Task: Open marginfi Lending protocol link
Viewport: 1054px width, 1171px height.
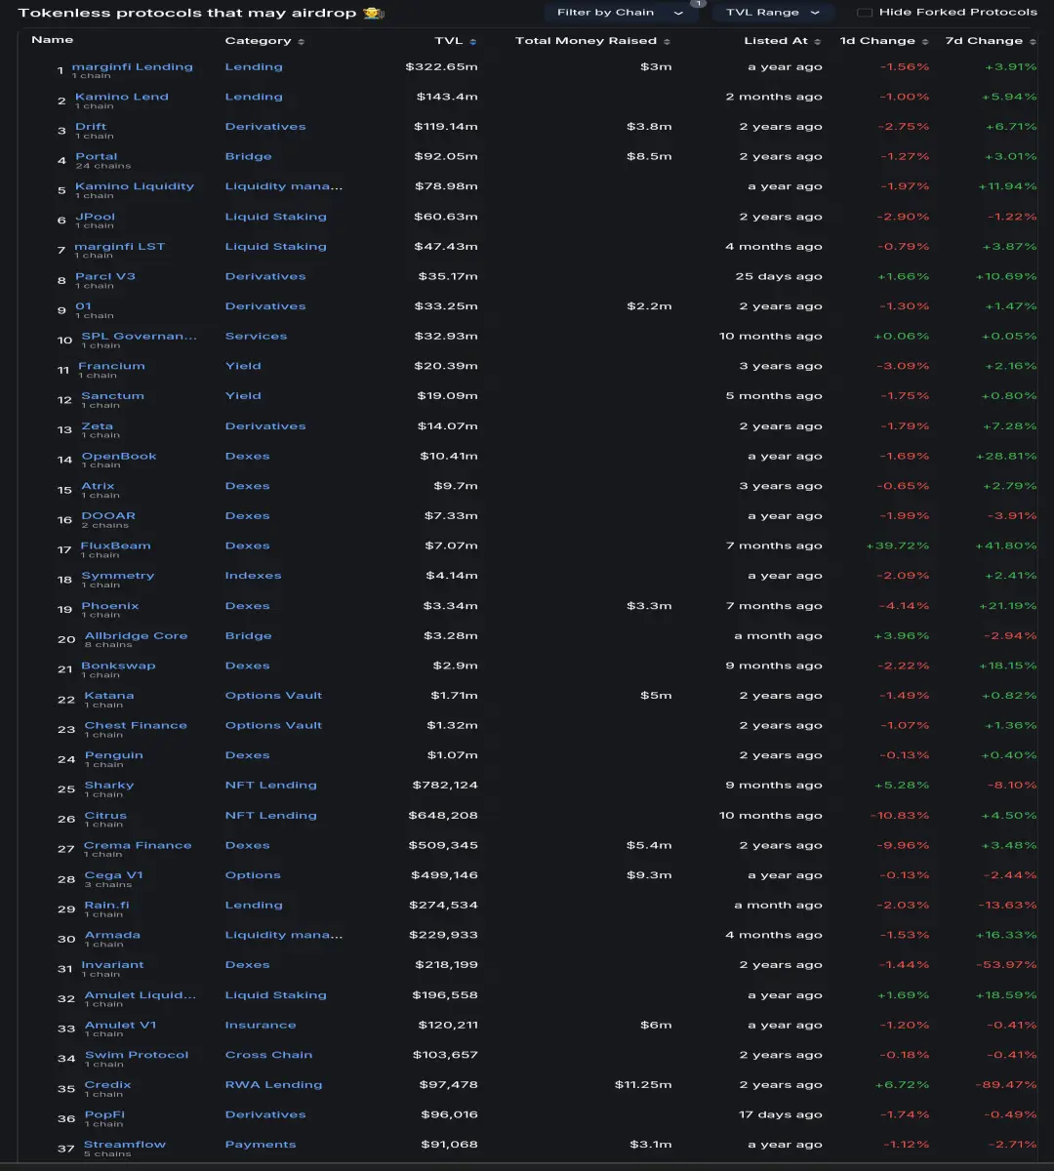Action: point(133,66)
